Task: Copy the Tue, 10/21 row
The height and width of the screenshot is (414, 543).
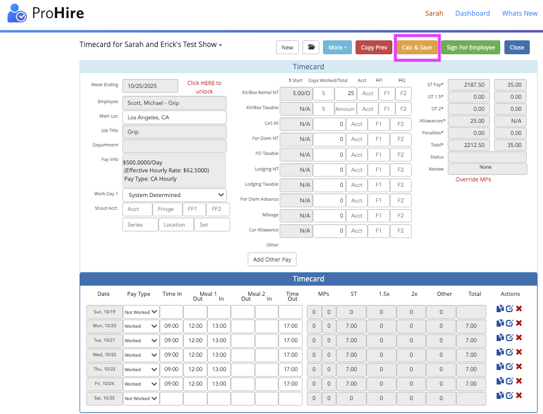Action: pyautogui.click(x=500, y=338)
